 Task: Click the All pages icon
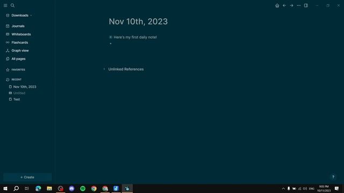[x=8, y=59]
